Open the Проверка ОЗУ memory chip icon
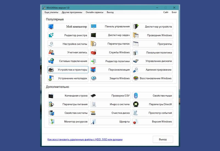Screen dimensions: 220x151 tap(93, 96)
